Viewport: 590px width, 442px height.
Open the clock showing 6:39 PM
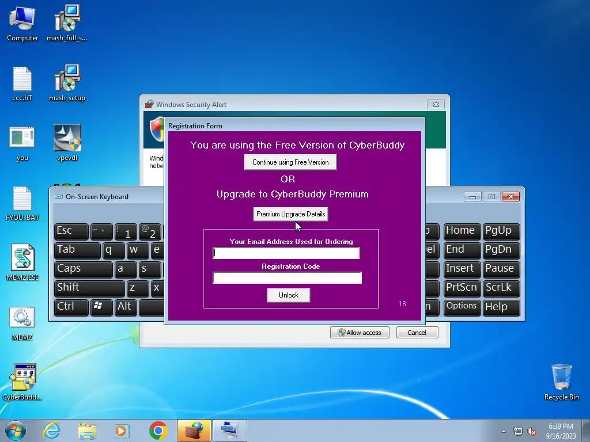click(x=561, y=430)
